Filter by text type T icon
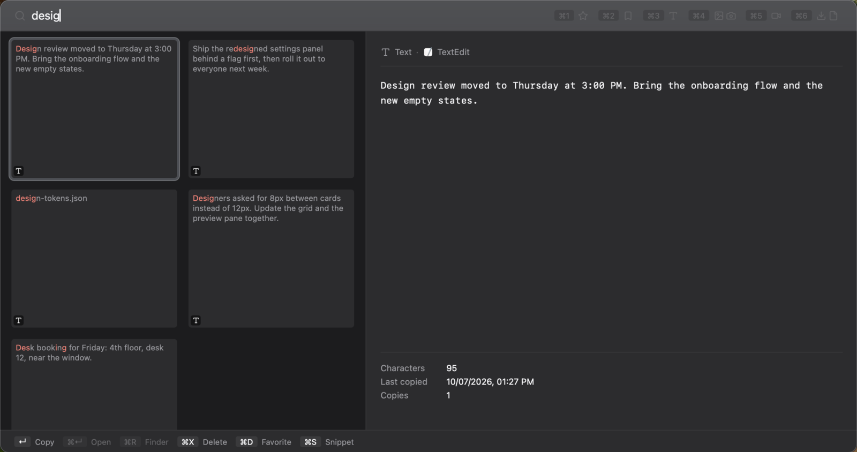 click(x=673, y=16)
